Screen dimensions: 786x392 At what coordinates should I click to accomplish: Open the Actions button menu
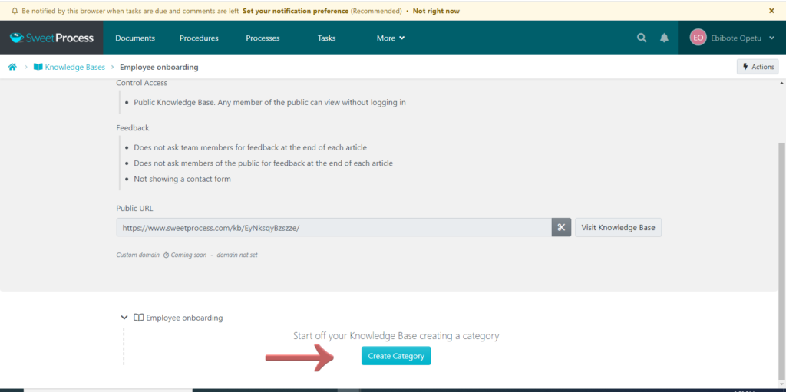(x=757, y=67)
